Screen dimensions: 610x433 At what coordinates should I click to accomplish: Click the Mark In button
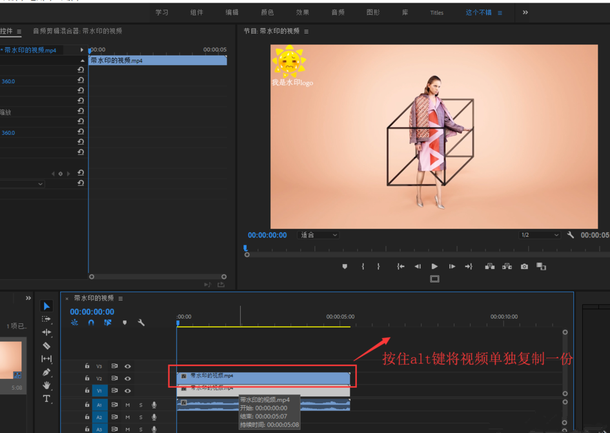click(x=363, y=267)
